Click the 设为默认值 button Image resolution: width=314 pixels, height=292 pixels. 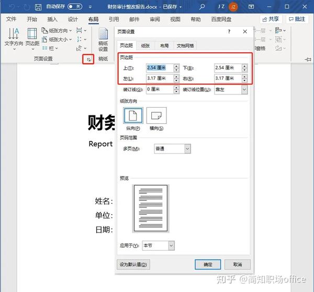pyautogui.click(x=133, y=264)
